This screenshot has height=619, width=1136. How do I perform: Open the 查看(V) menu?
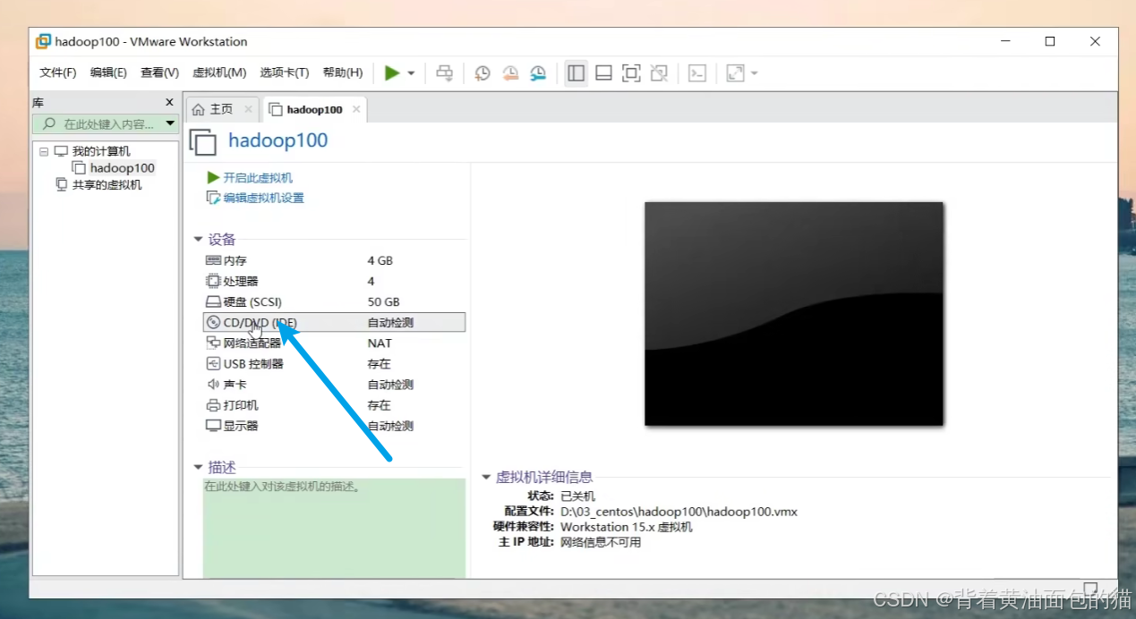tap(159, 72)
